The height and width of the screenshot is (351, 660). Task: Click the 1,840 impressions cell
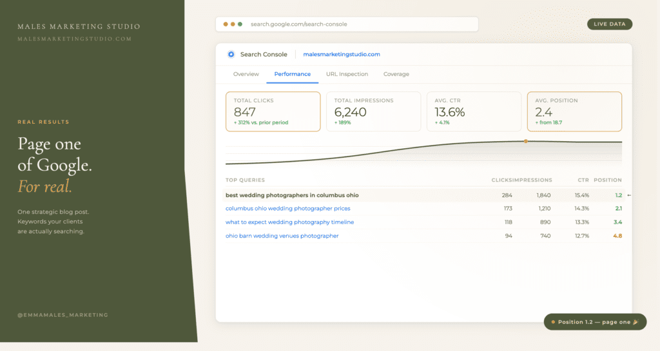[x=543, y=195]
